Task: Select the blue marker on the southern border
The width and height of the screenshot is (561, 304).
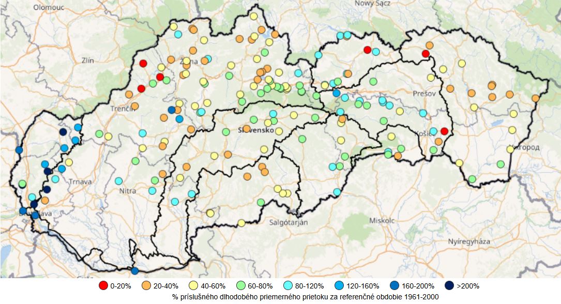Action: tap(135, 270)
